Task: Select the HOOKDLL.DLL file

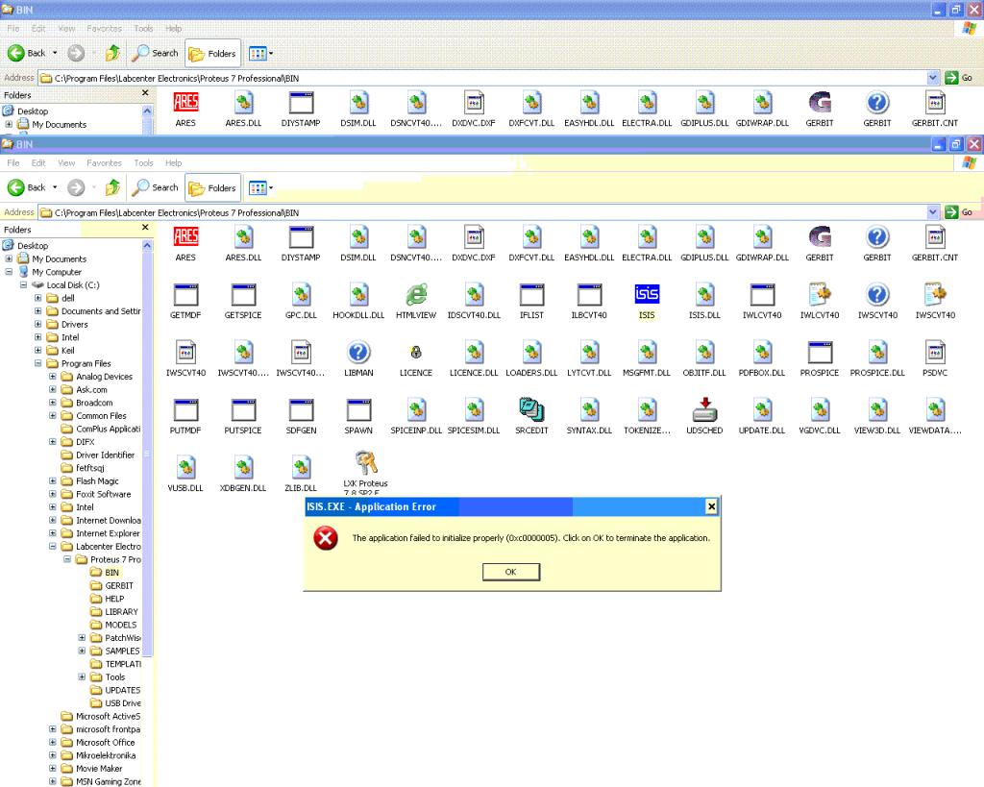Action: pos(358,294)
